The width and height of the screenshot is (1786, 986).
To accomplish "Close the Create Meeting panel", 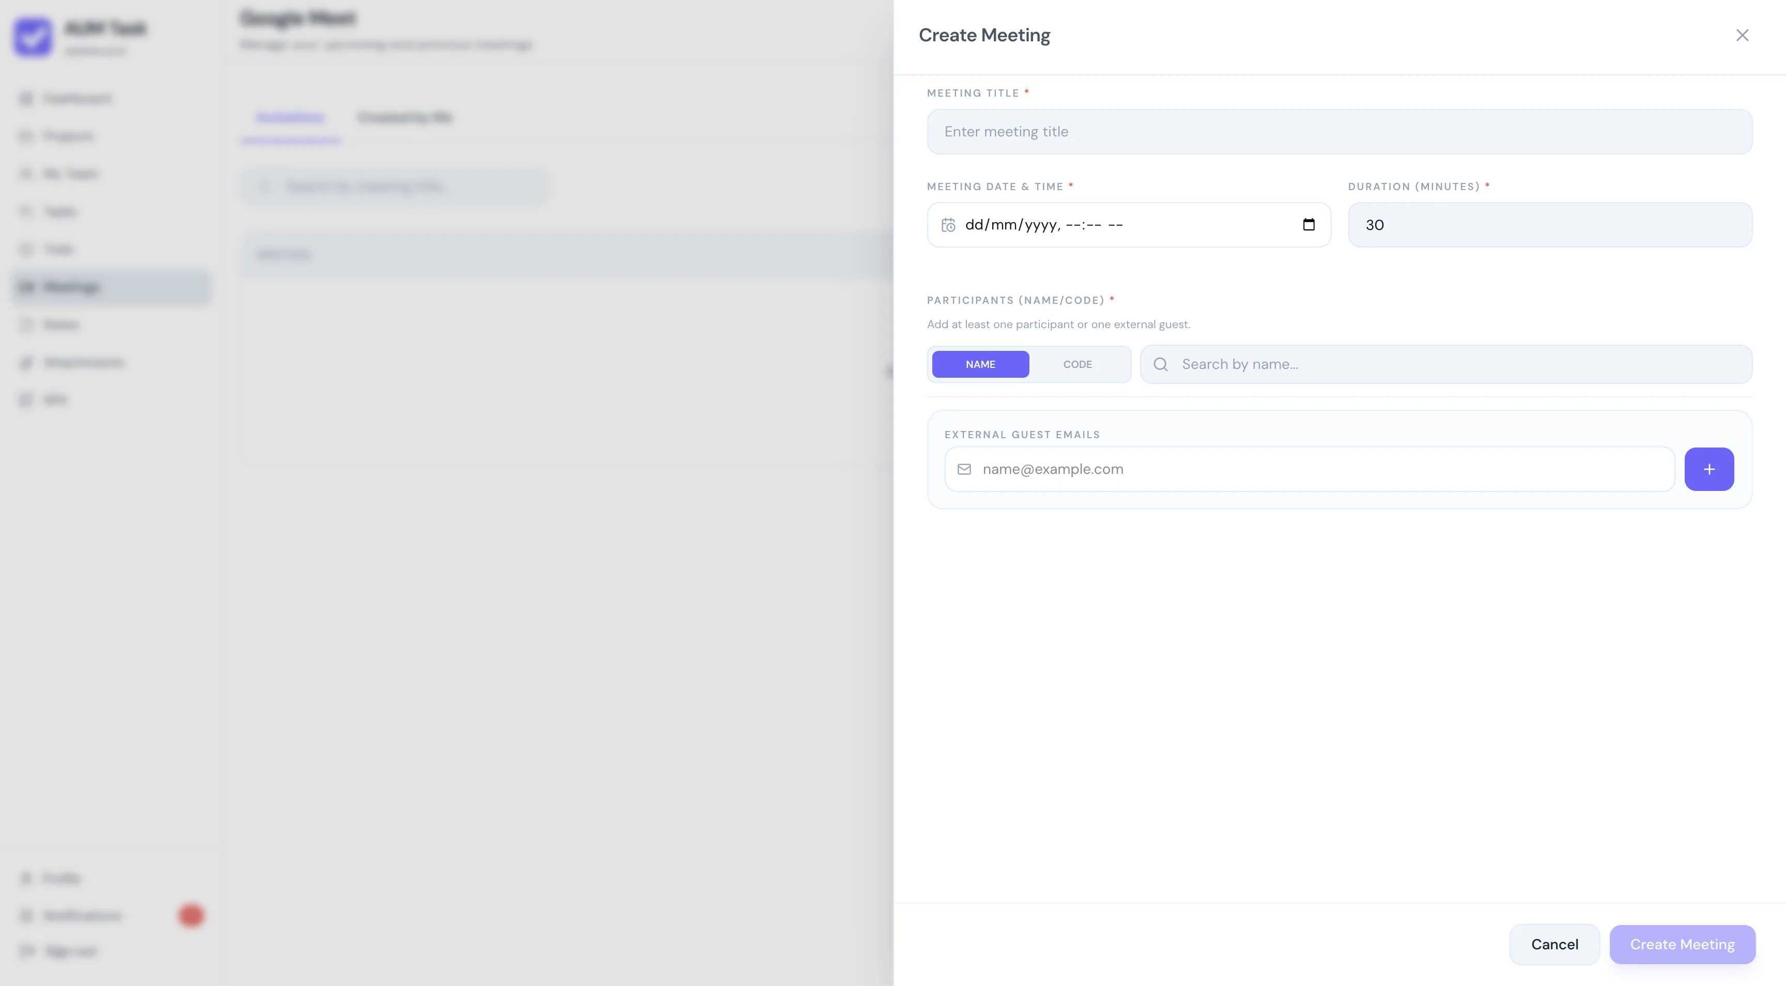I will 1742,35.
